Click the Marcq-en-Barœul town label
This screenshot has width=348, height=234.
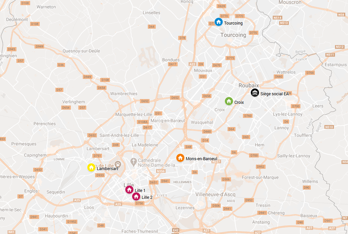click(x=167, y=121)
